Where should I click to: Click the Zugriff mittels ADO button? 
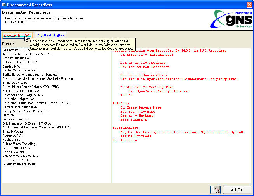click(x=50, y=35)
